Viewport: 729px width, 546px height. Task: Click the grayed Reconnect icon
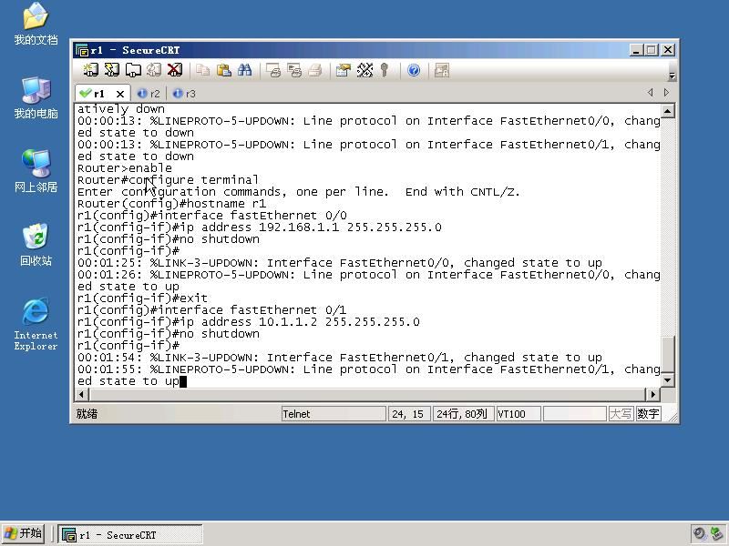(154, 70)
